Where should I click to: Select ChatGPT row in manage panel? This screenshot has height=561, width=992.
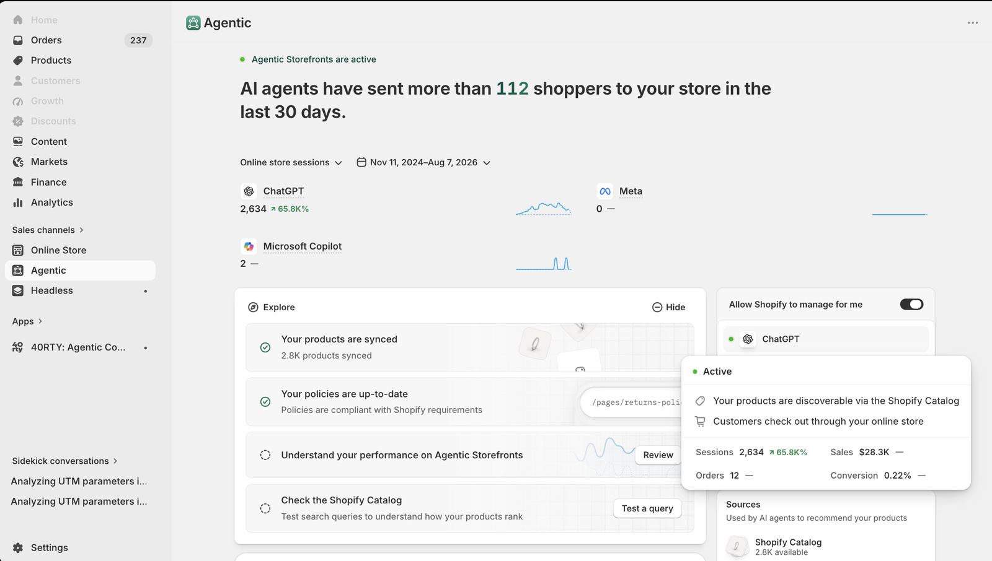[826, 339]
